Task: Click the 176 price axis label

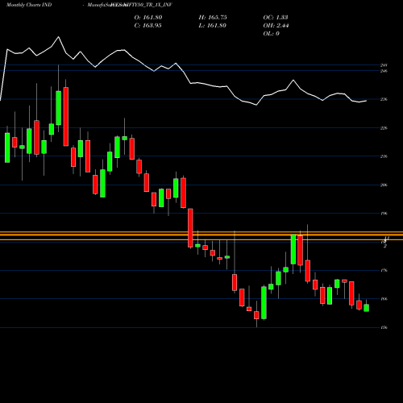Action: [x=384, y=271]
